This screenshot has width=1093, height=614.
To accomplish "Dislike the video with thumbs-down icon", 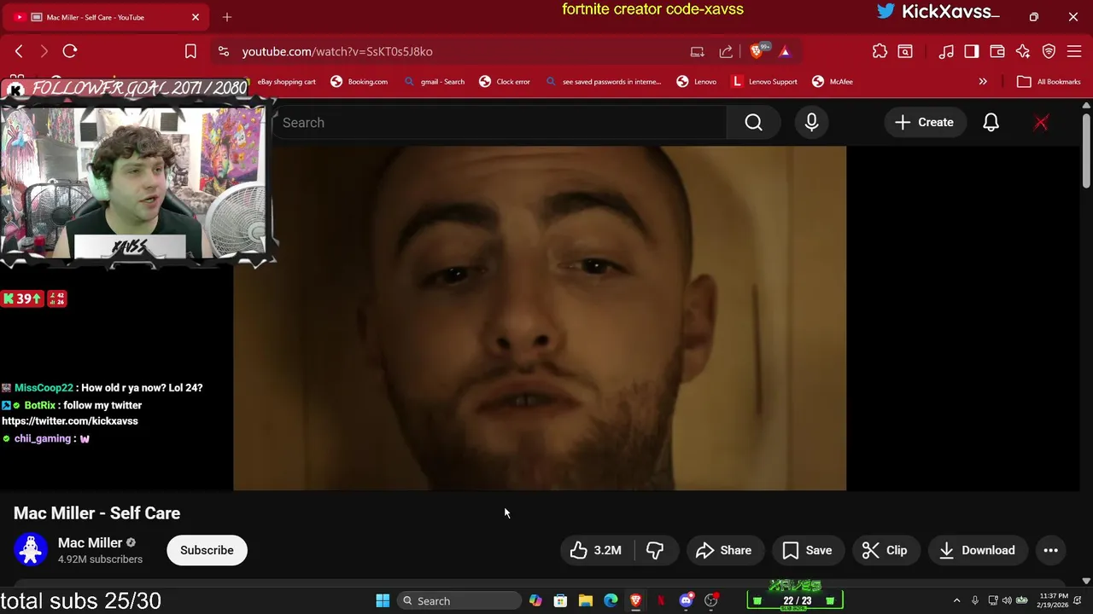I will coord(655,550).
